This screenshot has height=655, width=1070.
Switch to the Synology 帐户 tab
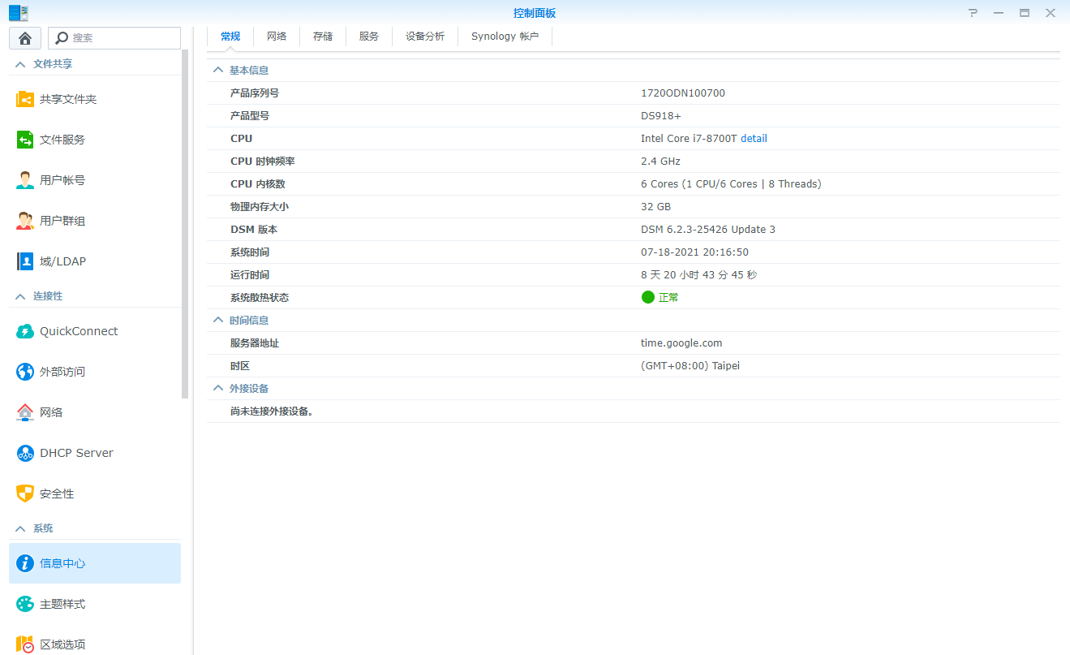point(505,37)
